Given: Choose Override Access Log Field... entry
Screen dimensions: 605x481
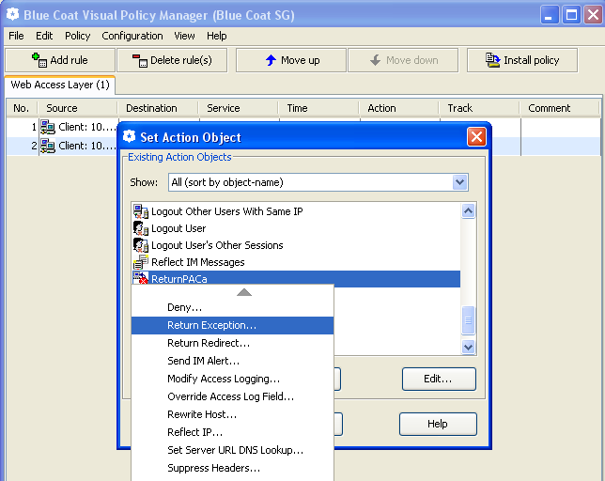Looking at the screenshot, I should click(x=232, y=396).
